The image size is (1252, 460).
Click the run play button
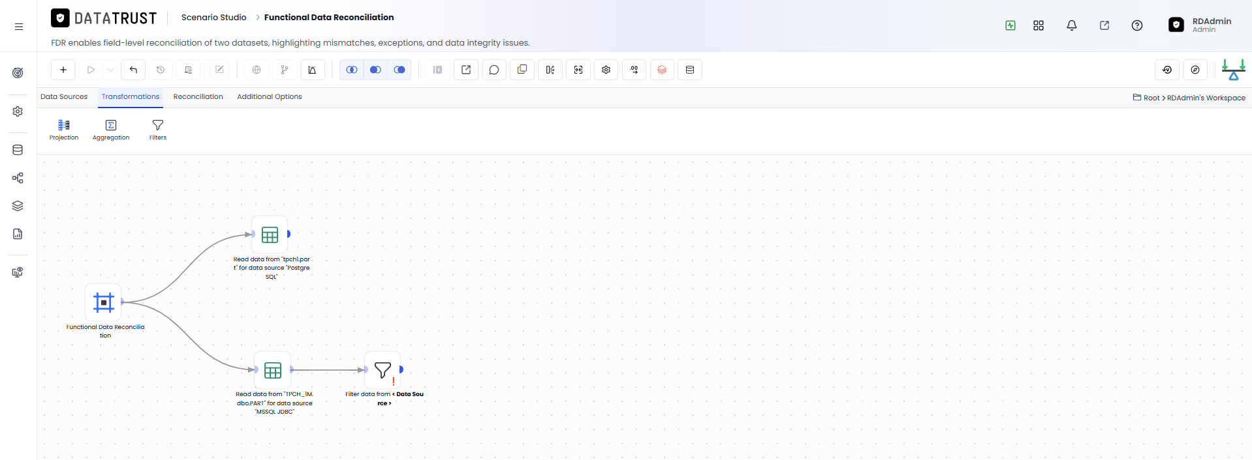point(91,70)
